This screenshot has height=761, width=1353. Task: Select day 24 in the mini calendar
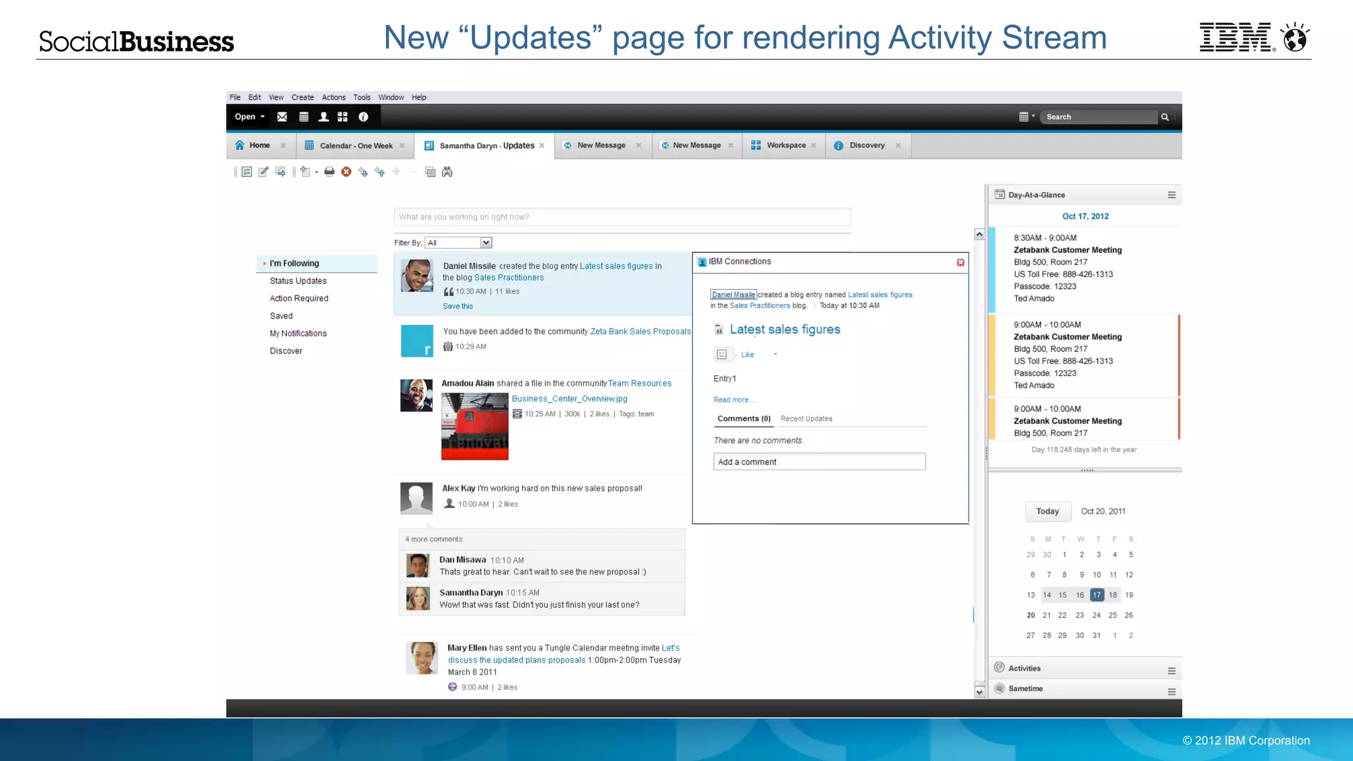point(1097,615)
